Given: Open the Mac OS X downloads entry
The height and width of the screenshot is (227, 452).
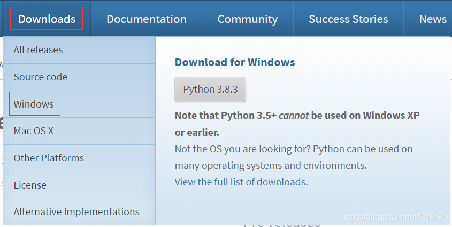Looking at the screenshot, I should click(x=79, y=131).
